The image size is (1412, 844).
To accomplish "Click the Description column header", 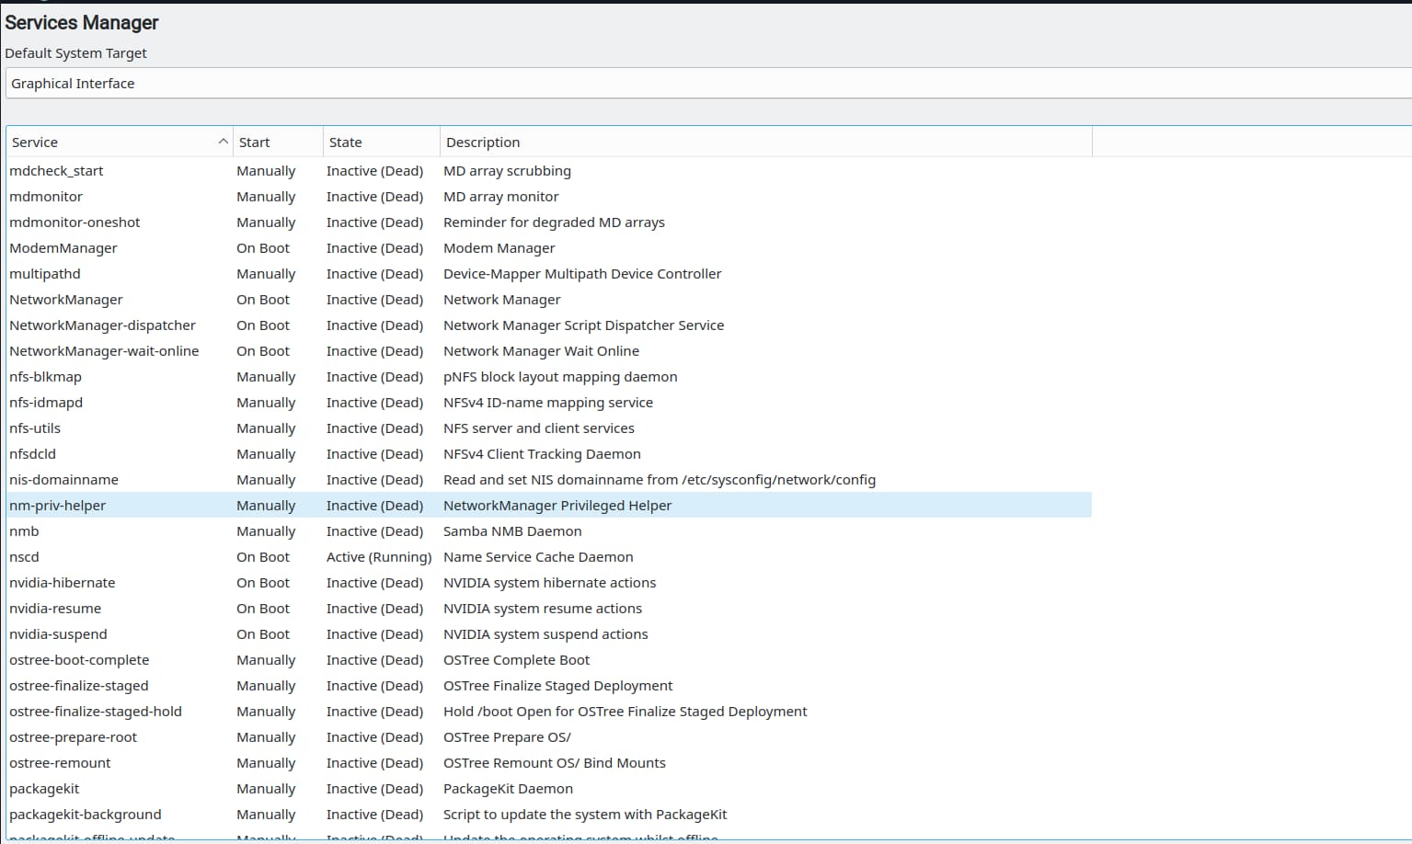I will (482, 142).
